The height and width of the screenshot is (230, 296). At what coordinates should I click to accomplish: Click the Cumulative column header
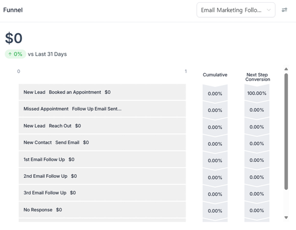click(x=215, y=75)
